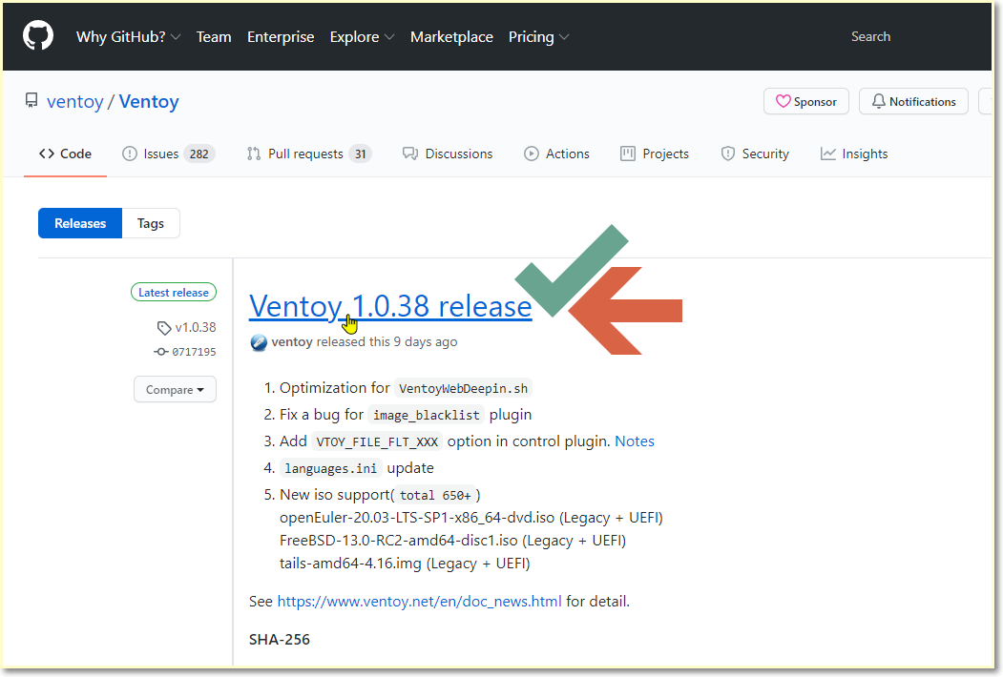
Task: Click the 'released this 9 days ago' text
Action: pyautogui.click(x=387, y=342)
